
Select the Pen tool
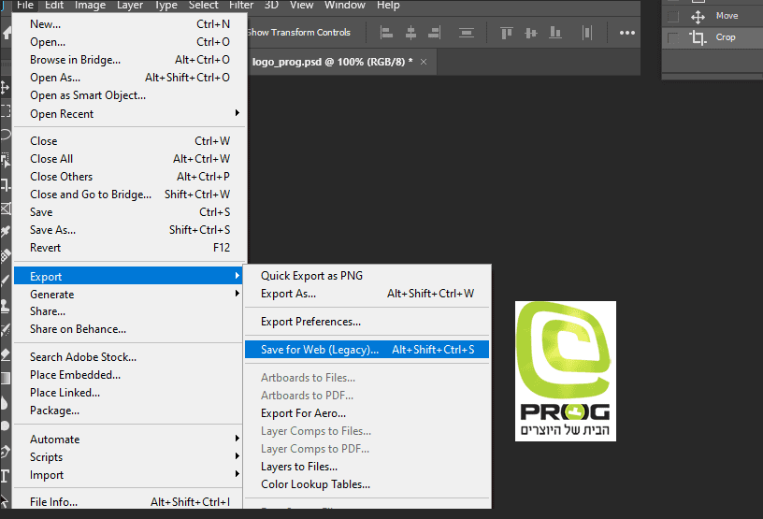tap(5, 452)
